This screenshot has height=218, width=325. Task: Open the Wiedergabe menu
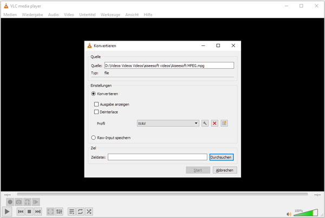pos(32,15)
